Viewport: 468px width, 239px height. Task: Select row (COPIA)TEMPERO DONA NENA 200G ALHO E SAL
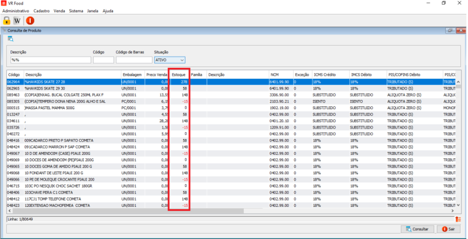(x=231, y=101)
